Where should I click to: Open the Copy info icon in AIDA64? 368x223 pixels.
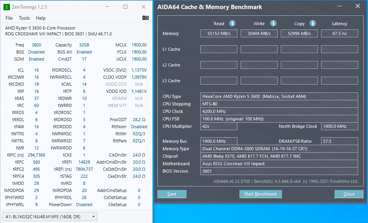point(313,23)
